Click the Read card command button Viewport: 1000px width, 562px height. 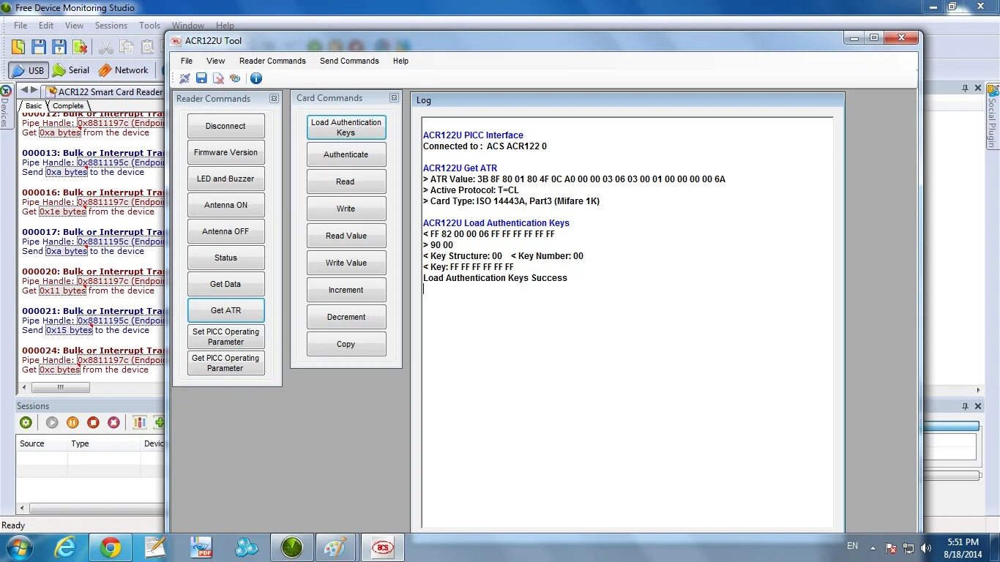346,181
